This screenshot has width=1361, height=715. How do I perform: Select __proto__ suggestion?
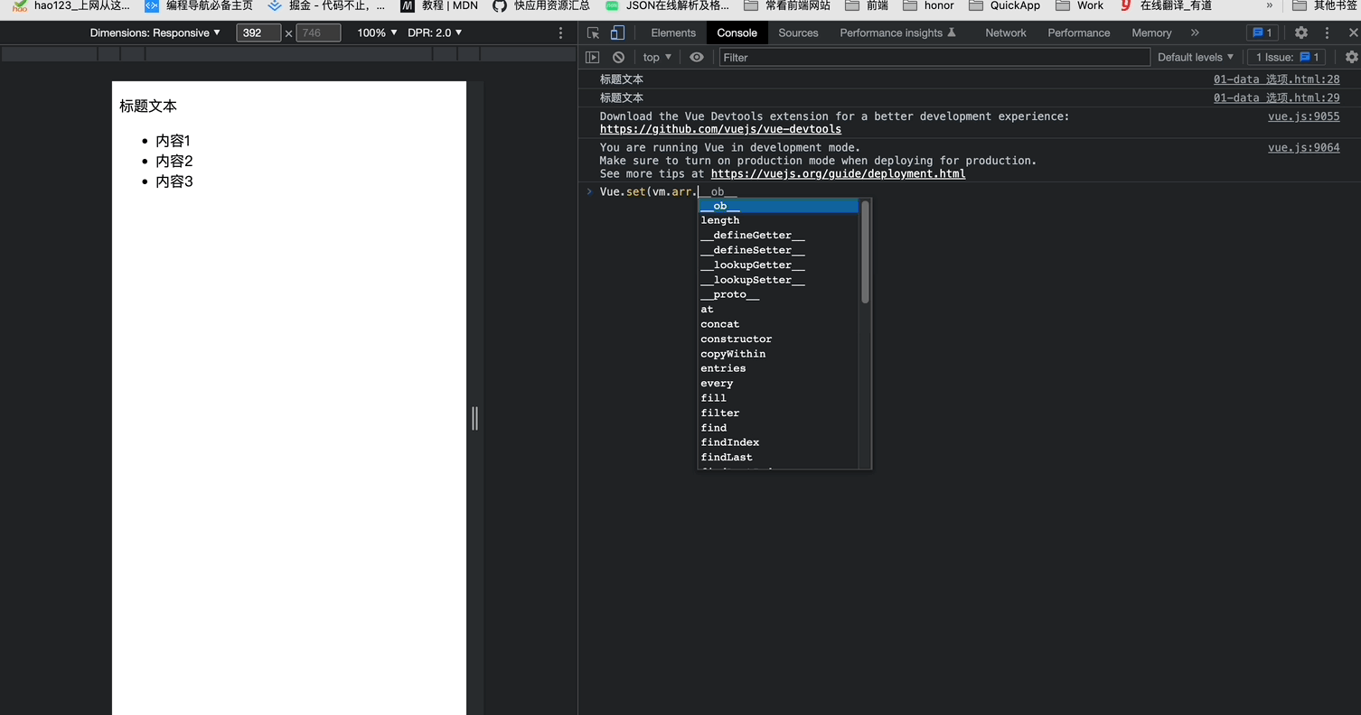[778, 294]
